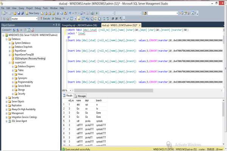Click '28 rows' in status bar
The width and height of the screenshot is (227, 151).
tap(219, 149)
